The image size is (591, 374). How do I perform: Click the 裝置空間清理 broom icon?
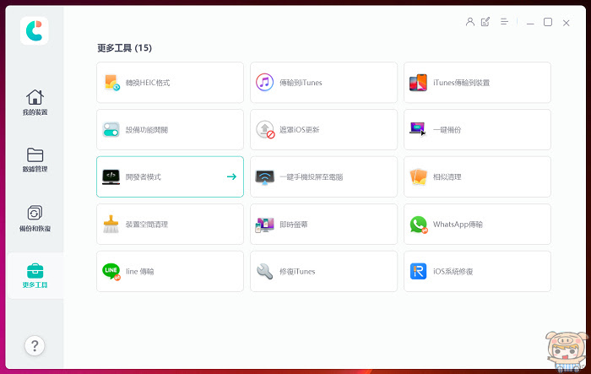[x=111, y=224]
